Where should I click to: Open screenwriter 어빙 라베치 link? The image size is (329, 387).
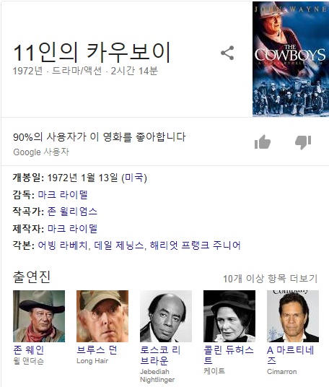[x=63, y=245]
